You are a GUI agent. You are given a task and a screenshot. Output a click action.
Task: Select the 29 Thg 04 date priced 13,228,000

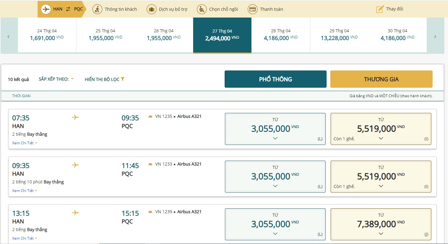coord(339,35)
